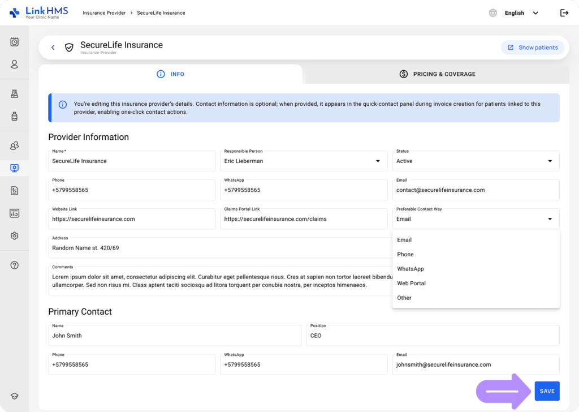
Task: Click the Website Link input field
Action: [x=131, y=219]
